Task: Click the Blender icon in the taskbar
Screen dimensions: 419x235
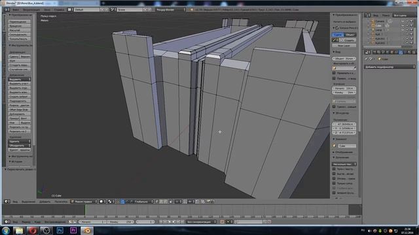Action: [87, 230]
